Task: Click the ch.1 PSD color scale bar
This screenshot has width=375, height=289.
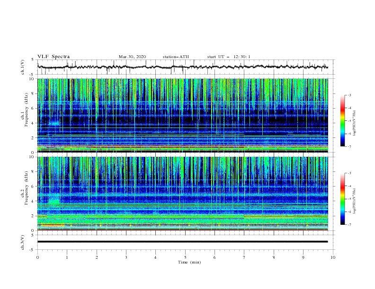Action: pyautogui.click(x=342, y=121)
